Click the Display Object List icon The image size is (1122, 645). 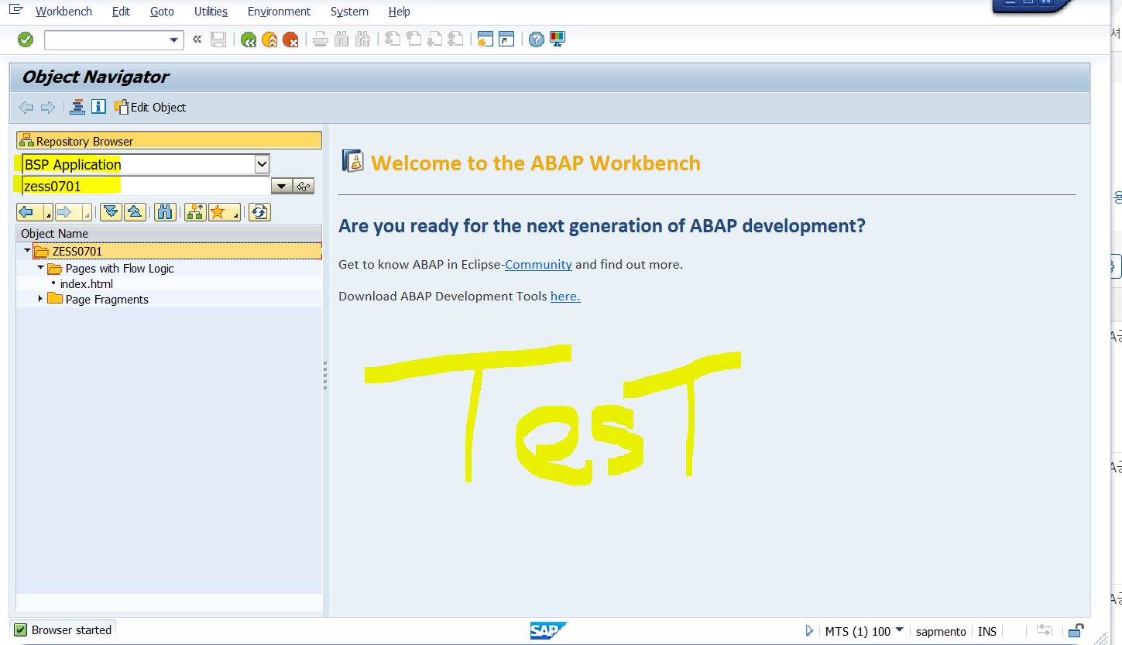click(77, 107)
